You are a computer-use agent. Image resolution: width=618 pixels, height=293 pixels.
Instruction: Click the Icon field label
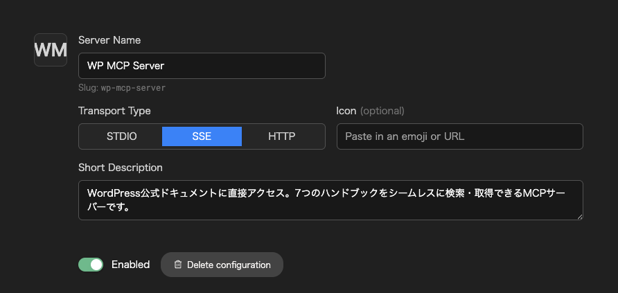(346, 111)
